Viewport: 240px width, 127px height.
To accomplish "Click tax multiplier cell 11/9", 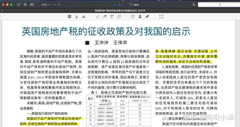I will tap(122, 120).
